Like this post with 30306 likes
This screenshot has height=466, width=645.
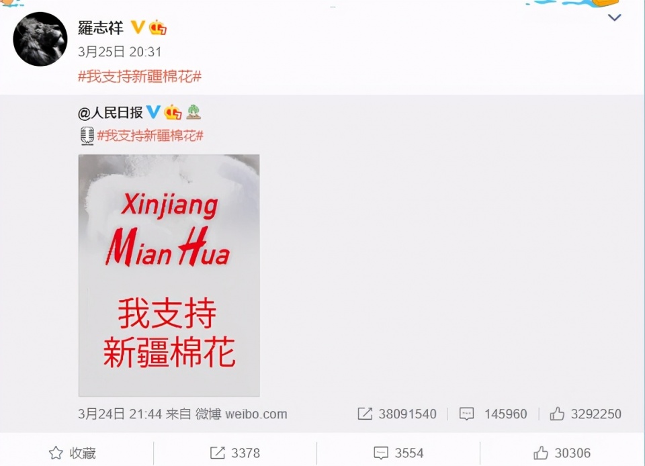pos(562,453)
